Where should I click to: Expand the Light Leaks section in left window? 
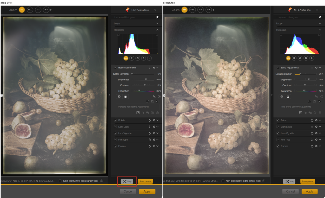157,127
